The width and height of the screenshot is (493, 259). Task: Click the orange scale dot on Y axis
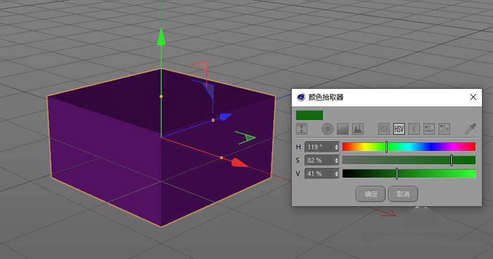coord(161,96)
